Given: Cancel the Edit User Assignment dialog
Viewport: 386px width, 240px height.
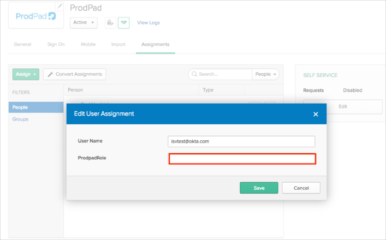Looking at the screenshot, I should click(x=301, y=188).
